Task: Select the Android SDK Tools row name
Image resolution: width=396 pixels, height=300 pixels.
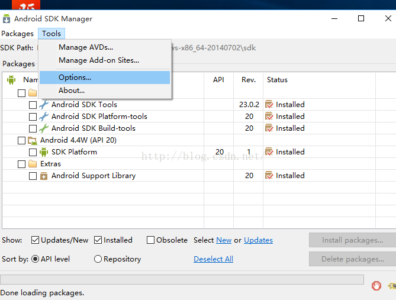Action: point(85,105)
